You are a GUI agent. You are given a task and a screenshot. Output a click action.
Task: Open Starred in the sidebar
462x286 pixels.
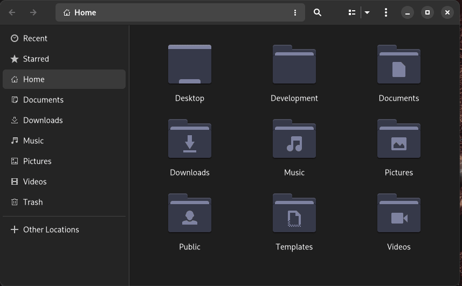(64, 59)
